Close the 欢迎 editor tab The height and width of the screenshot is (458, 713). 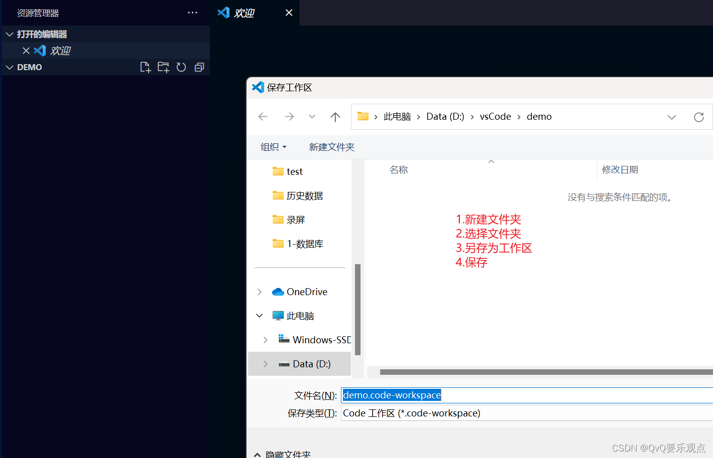(x=289, y=13)
